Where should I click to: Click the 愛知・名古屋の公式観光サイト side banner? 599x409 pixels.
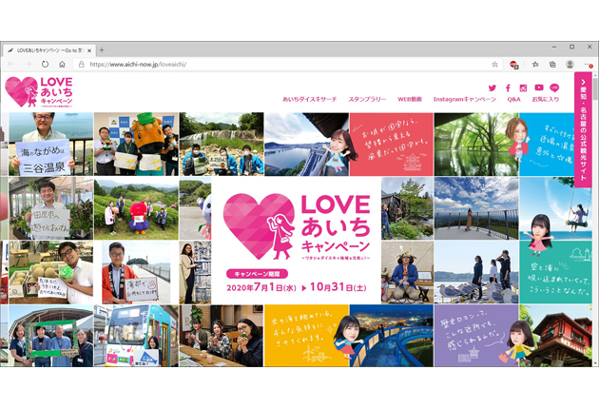click(583, 129)
